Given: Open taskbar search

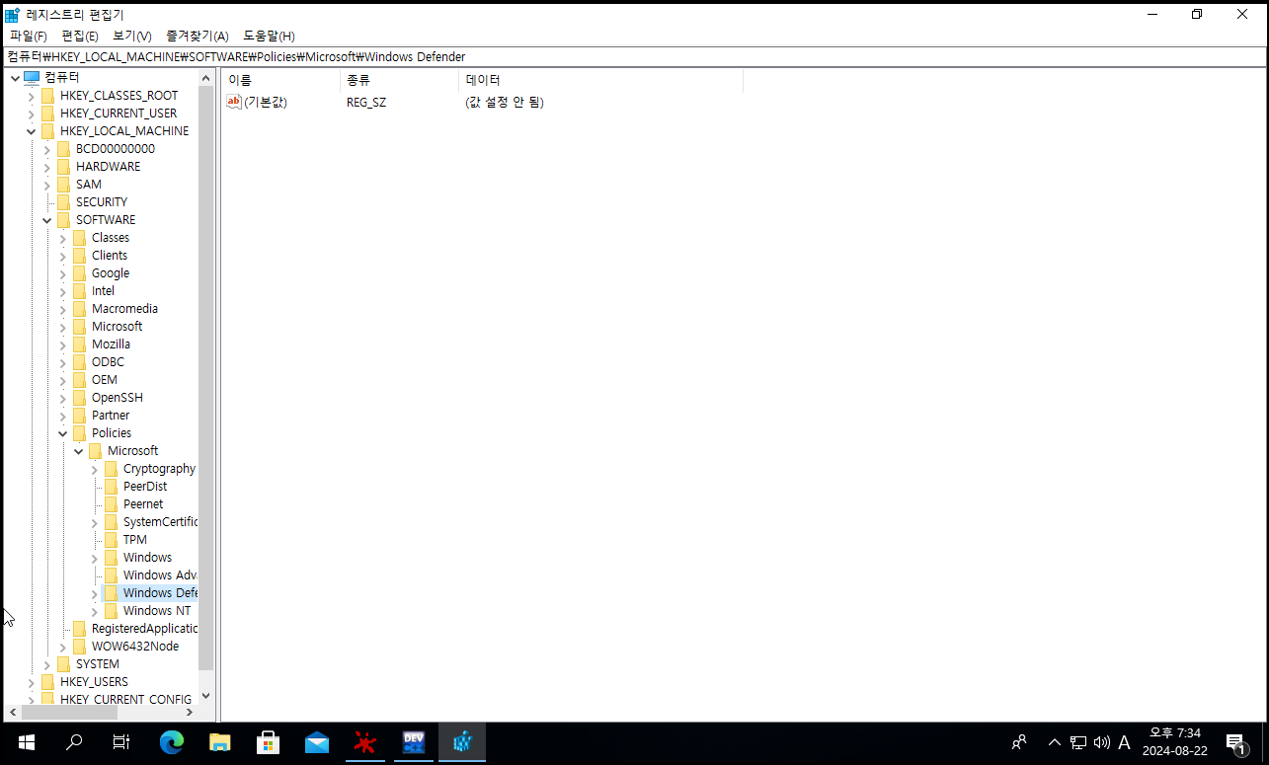Looking at the screenshot, I should coord(74,742).
